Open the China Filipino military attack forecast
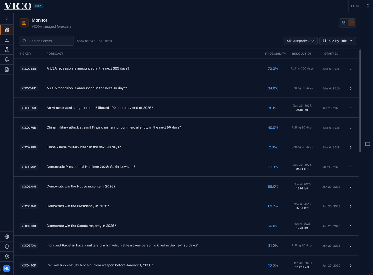Image resolution: width=373 pixels, height=275 pixels. click(x=114, y=127)
